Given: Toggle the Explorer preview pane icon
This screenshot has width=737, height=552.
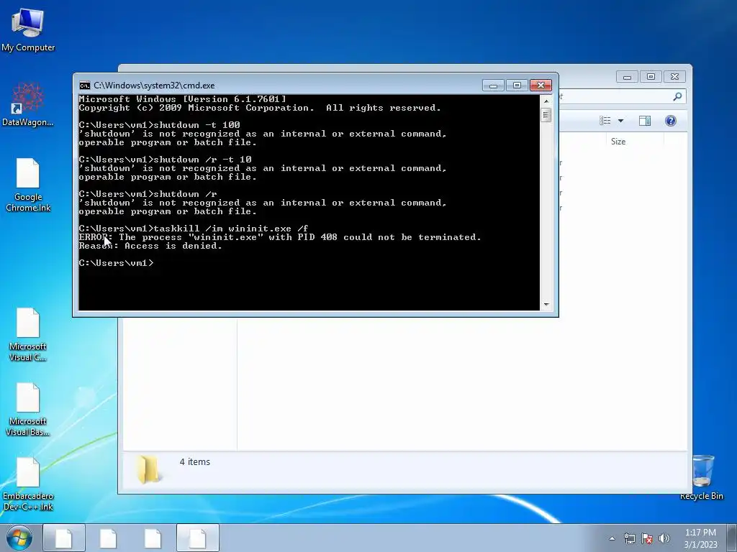Looking at the screenshot, I should click(x=645, y=121).
